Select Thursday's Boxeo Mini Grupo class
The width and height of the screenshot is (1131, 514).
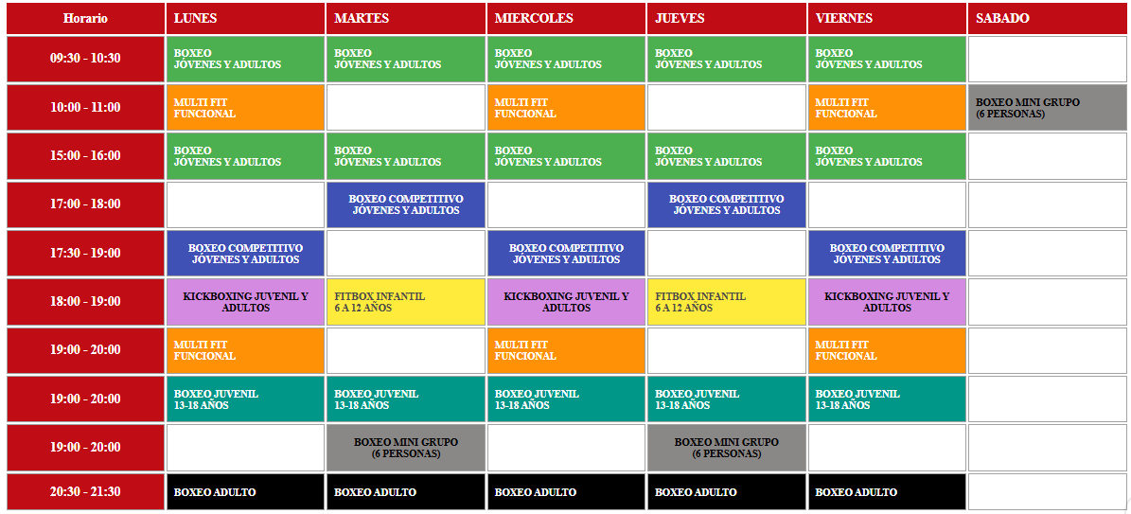coord(726,448)
